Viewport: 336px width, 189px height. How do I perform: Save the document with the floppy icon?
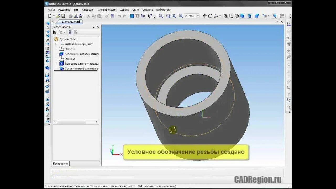pyautogui.click(x=63, y=16)
